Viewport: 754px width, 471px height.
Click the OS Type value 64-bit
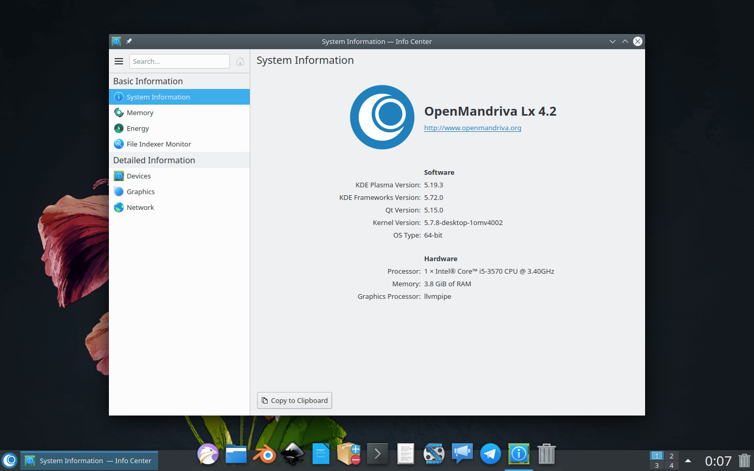(x=433, y=235)
